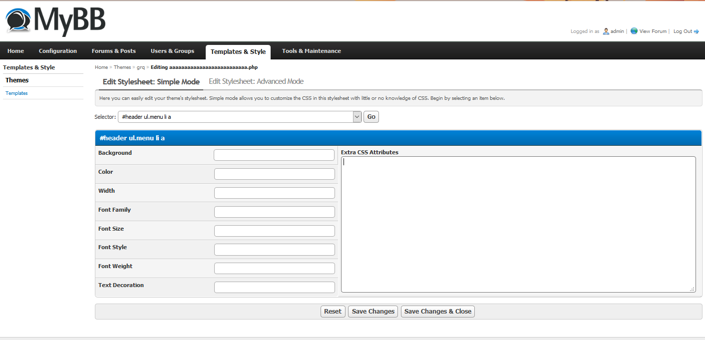The image size is (705, 340).
Task: Click the MyBB logo
Action: point(55,21)
